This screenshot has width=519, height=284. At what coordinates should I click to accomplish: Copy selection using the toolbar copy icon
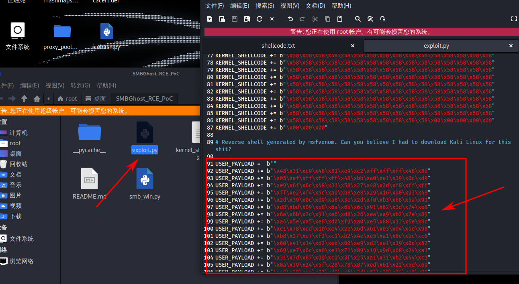coord(327,19)
